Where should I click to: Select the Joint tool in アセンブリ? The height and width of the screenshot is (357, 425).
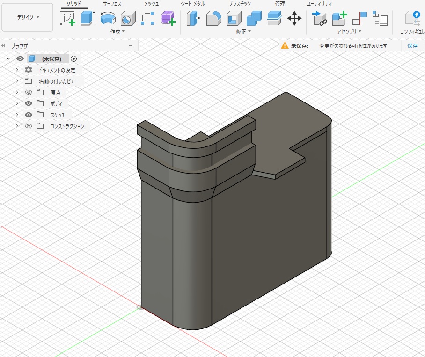pos(320,19)
